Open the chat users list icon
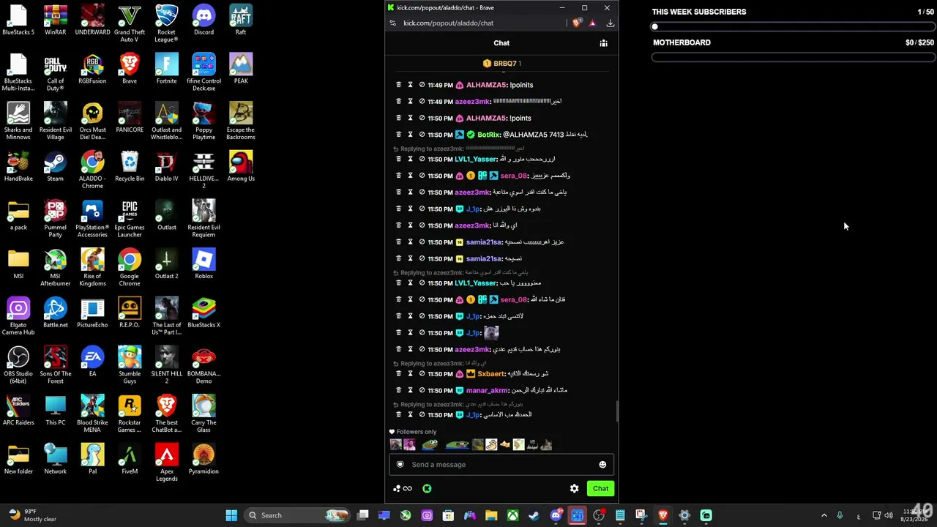Image resolution: width=937 pixels, height=527 pixels. point(604,43)
